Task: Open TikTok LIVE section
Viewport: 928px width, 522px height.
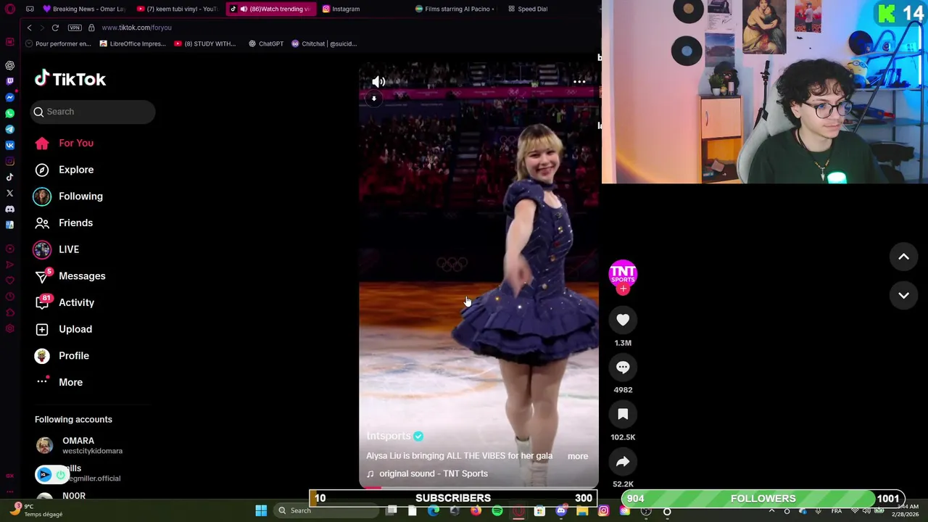Action: click(56, 249)
